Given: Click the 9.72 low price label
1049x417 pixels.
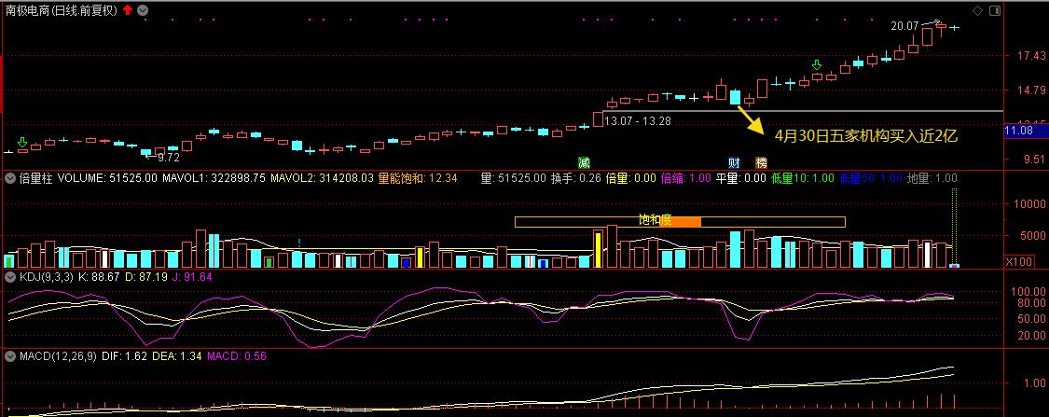Looking at the screenshot, I should (x=168, y=158).
